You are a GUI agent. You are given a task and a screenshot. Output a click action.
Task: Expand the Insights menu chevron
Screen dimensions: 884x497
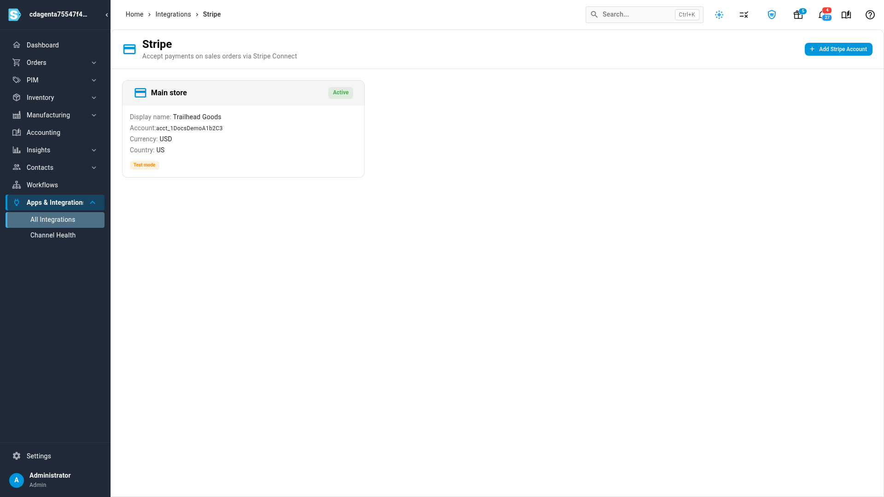point(94,150)
